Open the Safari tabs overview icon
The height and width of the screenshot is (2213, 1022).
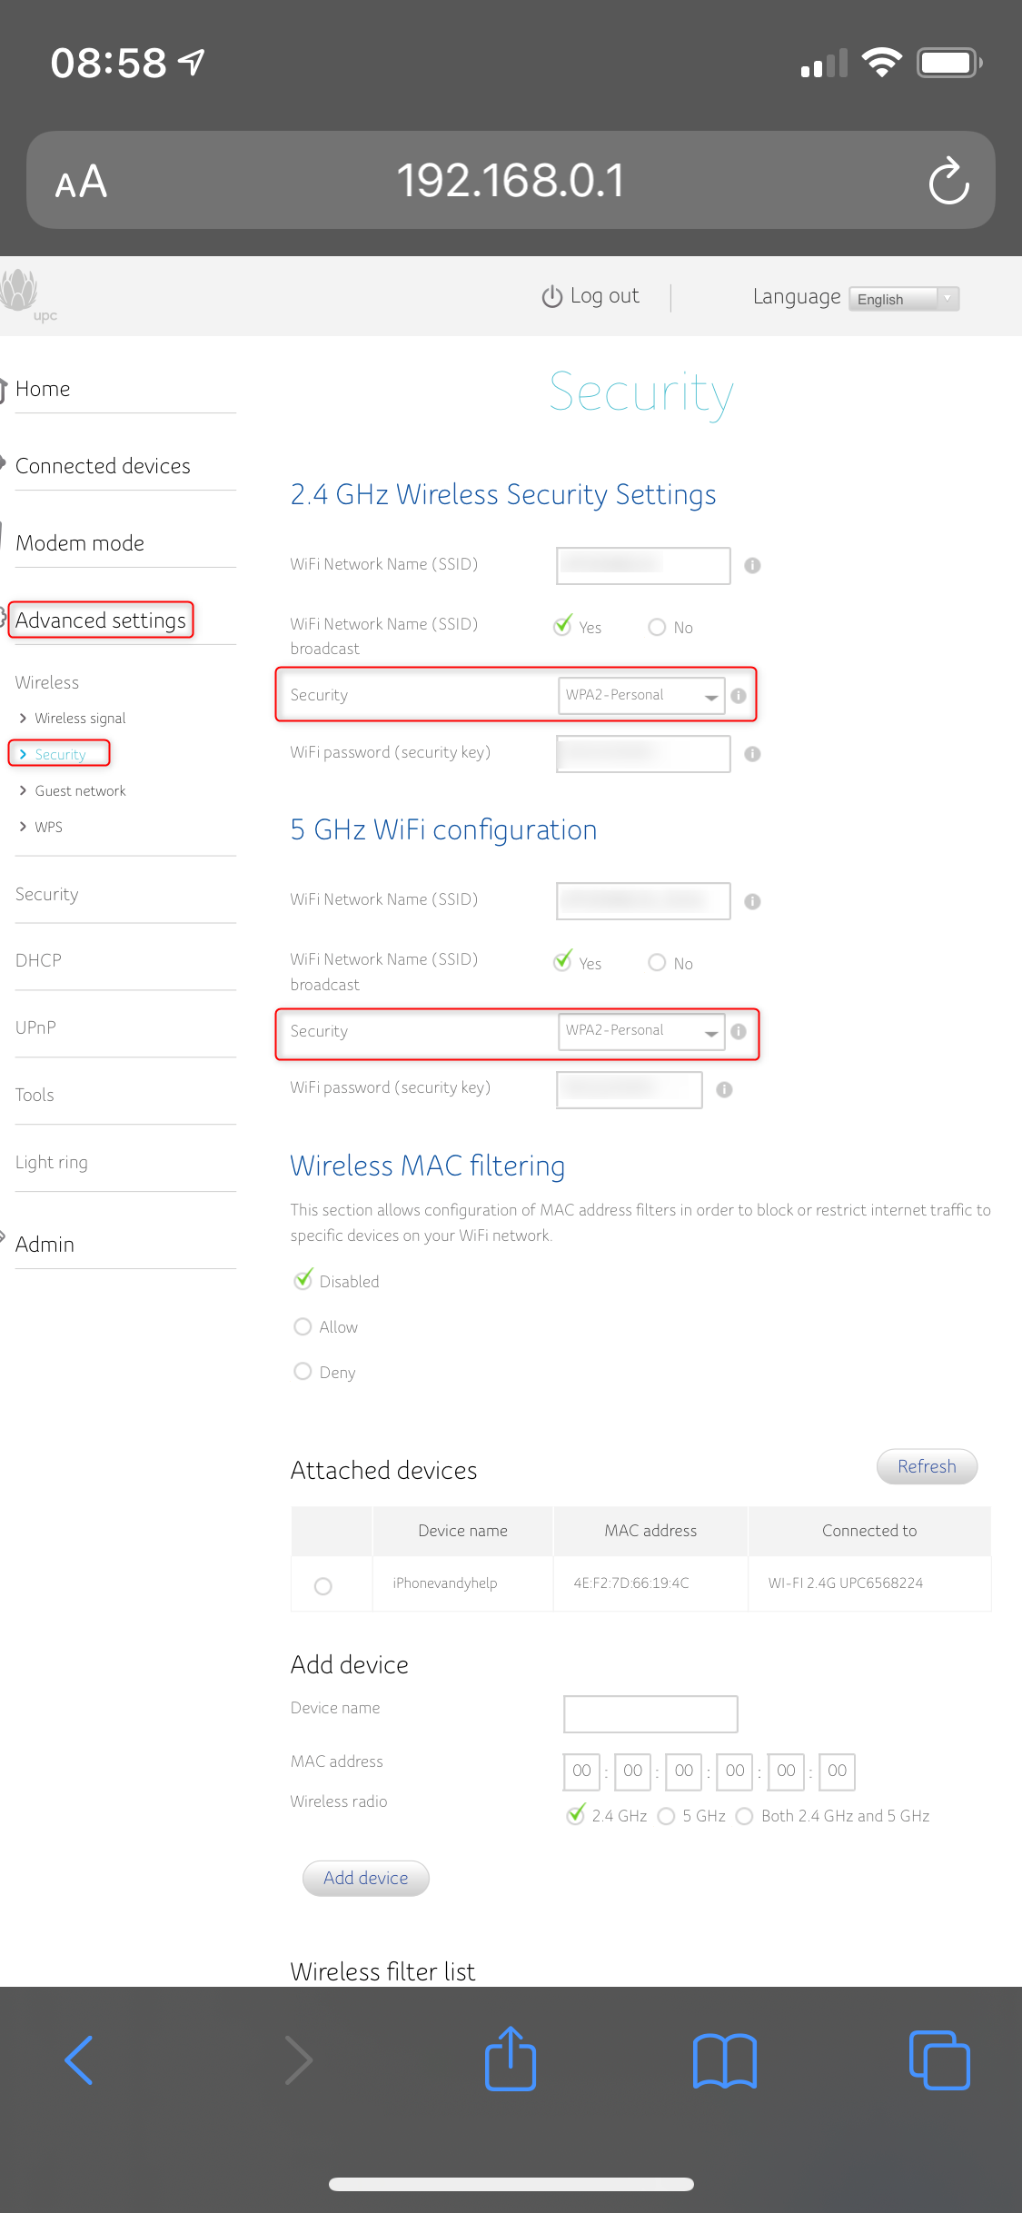tap(939, 2059)
